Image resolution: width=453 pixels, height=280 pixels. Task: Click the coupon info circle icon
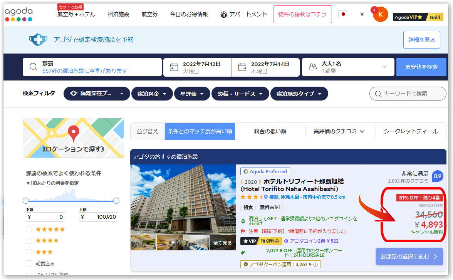315,264
